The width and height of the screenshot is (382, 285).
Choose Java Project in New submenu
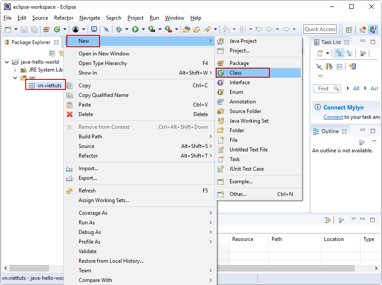(x=259, y=41)
